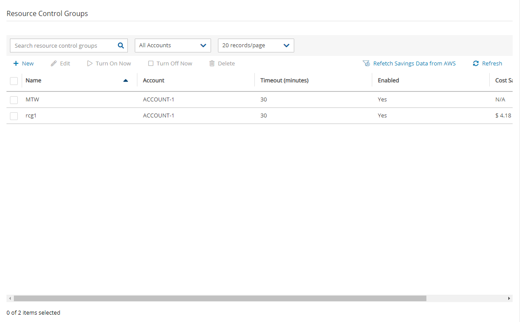Click the Timeout (minutes) column header
The image size is (520, 322).
click(x=284, y=81)
